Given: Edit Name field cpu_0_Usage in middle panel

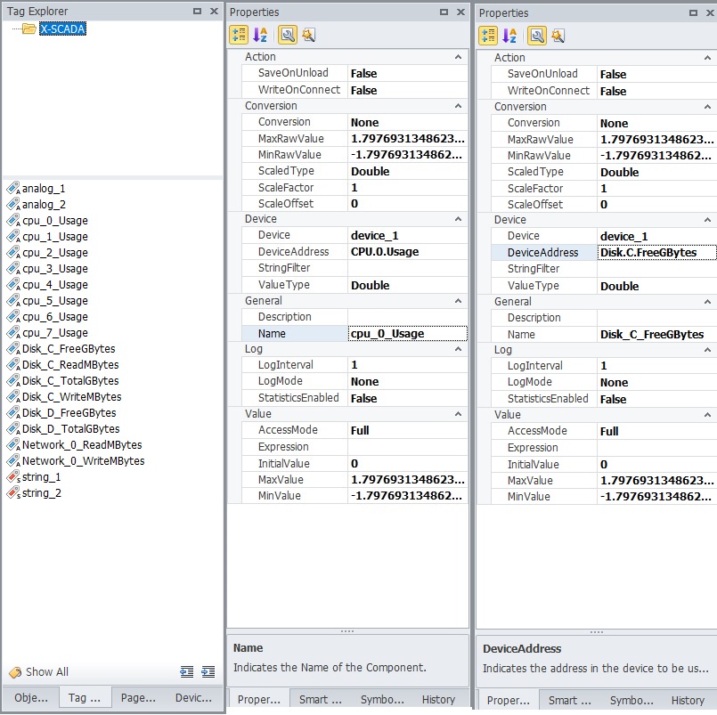Looking at the screenshot, I should pos(407,334).
